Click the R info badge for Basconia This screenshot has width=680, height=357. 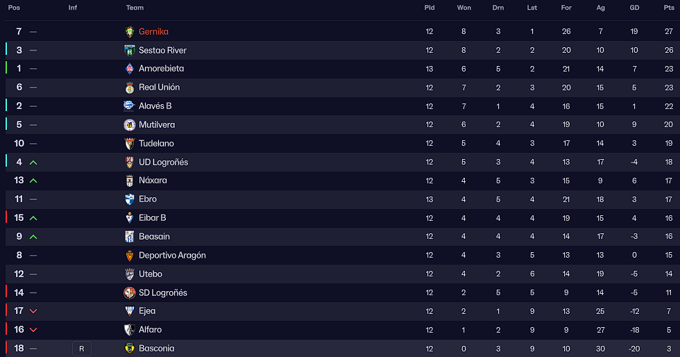click(x=82, y=349)
